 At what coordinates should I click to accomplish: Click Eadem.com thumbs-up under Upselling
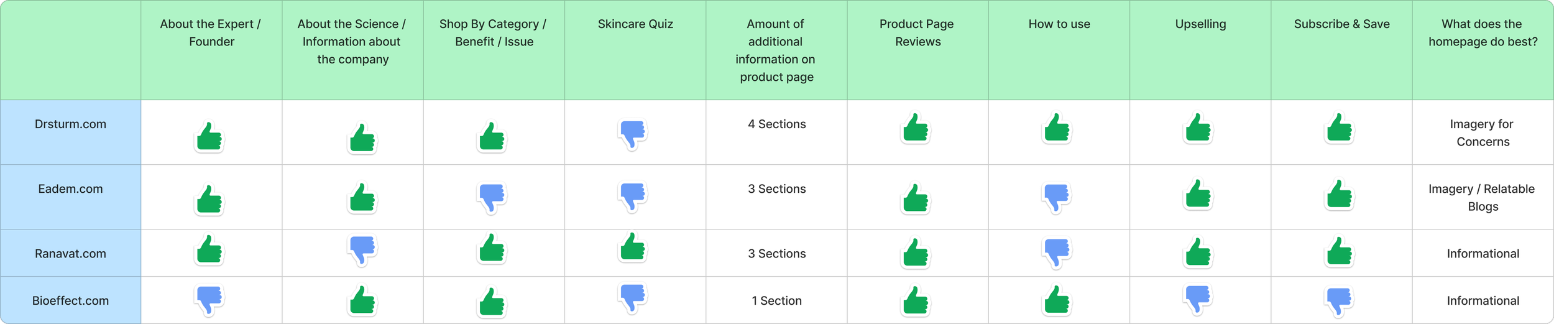(x=1198, y=194)
